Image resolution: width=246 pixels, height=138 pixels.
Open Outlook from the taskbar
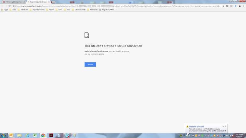click(11, 135)
